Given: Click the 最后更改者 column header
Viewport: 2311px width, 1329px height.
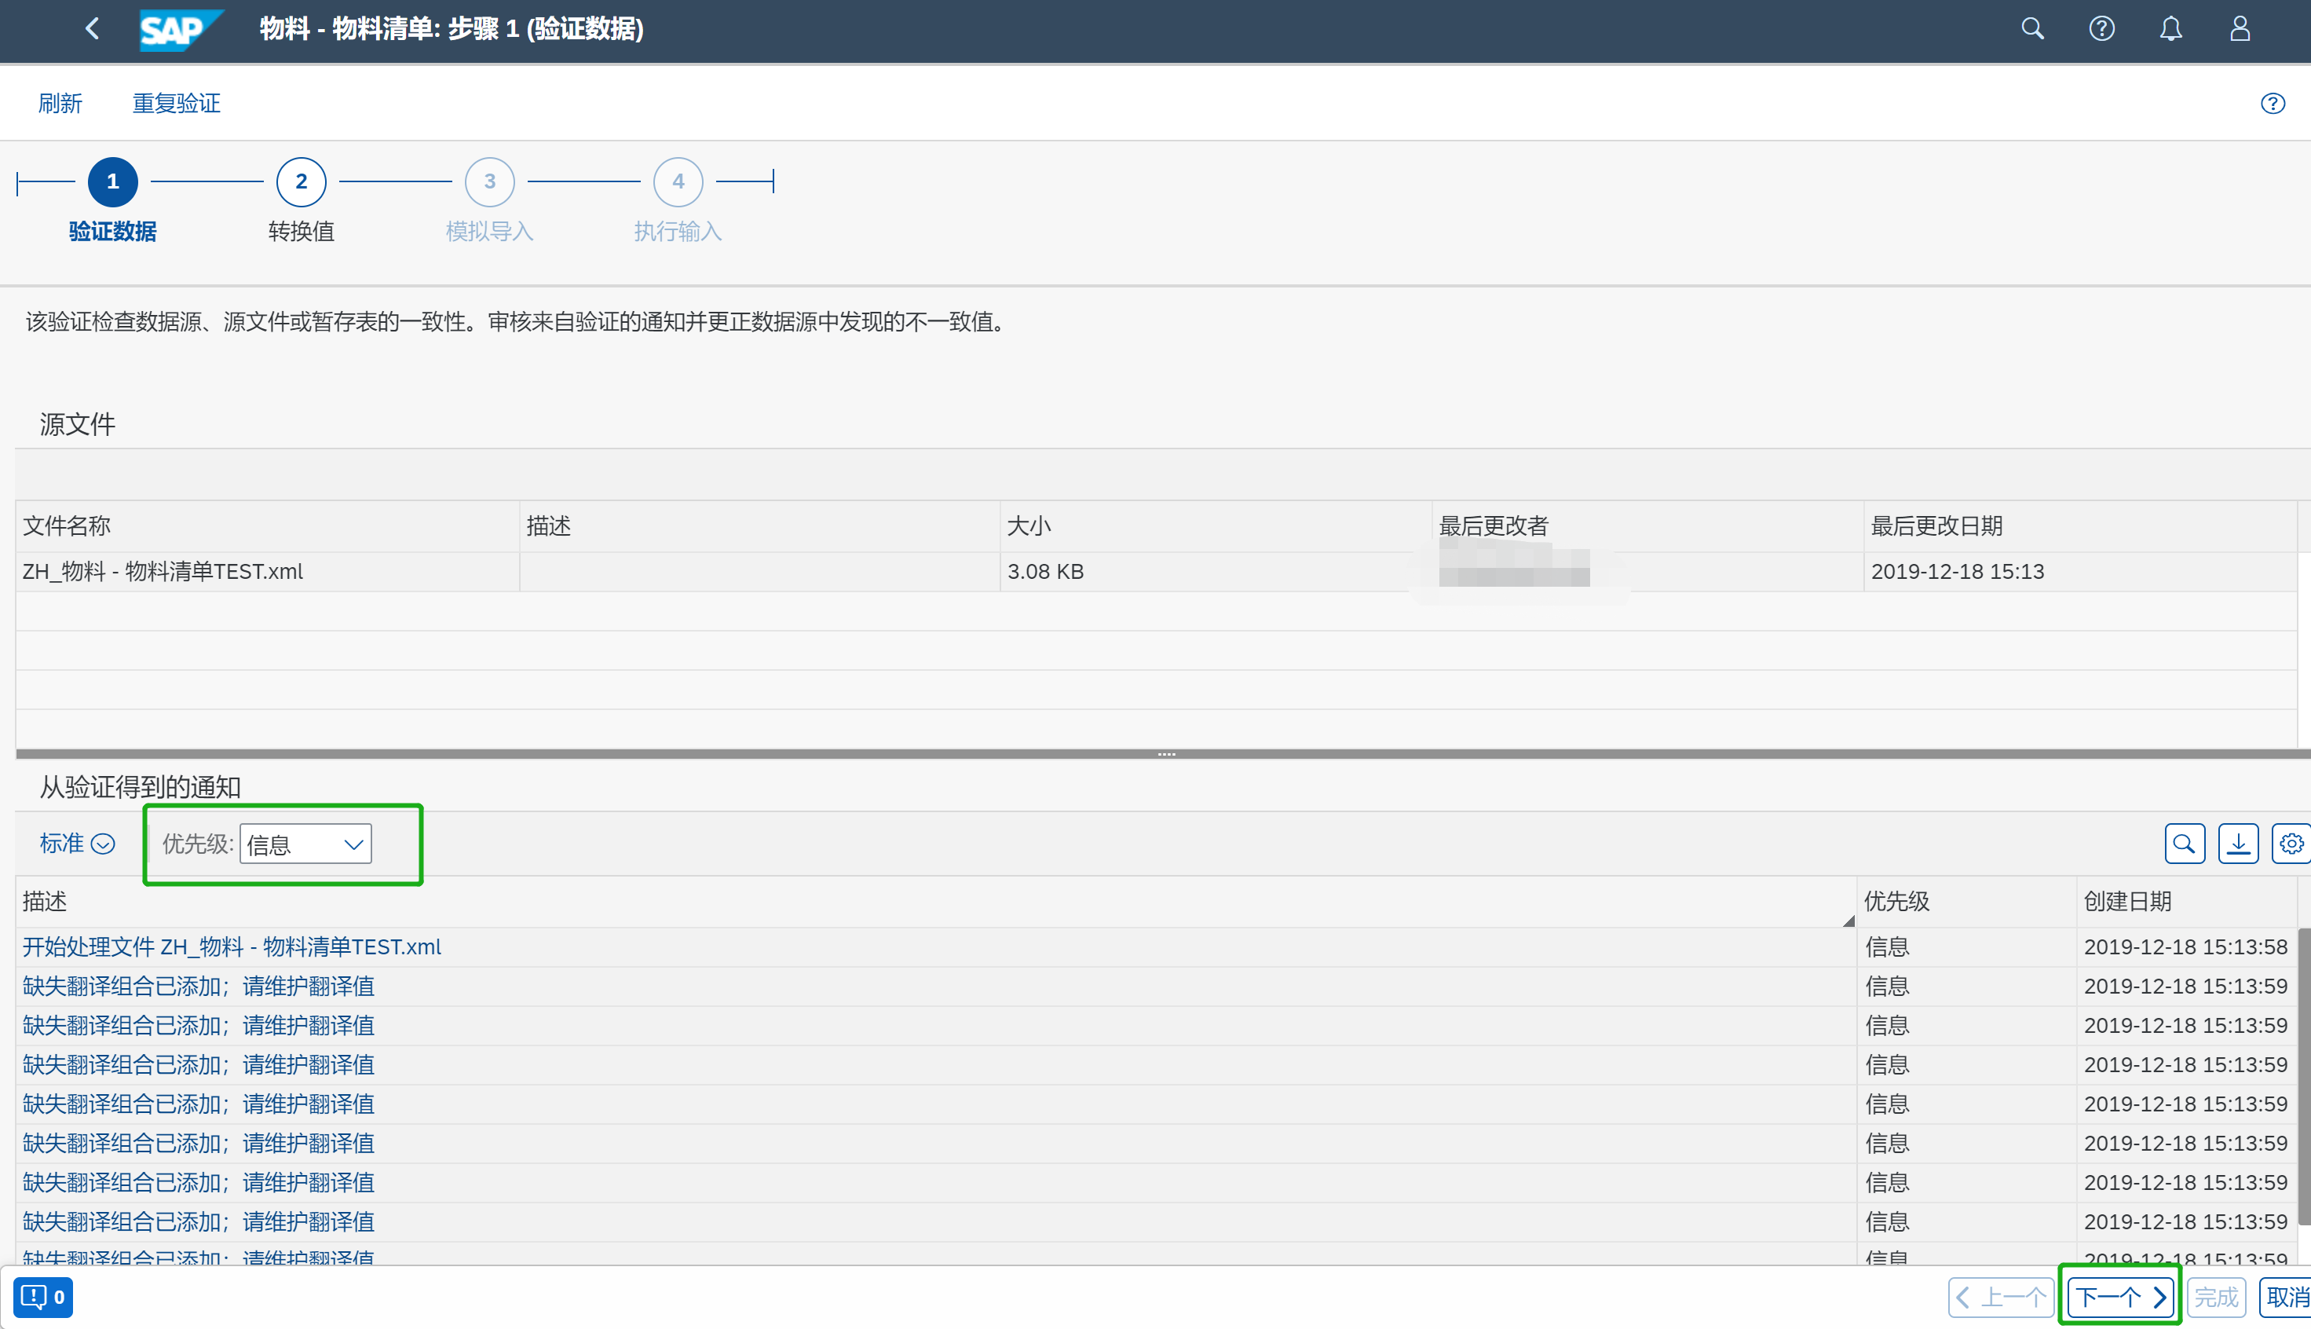Looking at the screenshot, I should (x=1647, y=525).
